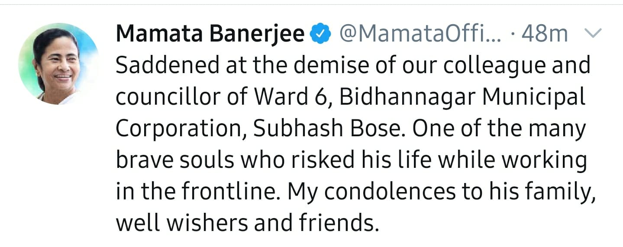The image size is (623, 247).
Task: Click the last line 'well wishers and friends.'
Action: (x=248, y=224)
